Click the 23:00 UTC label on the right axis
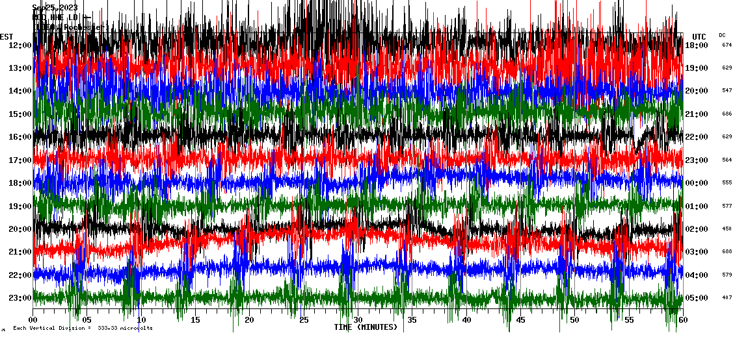 [696, 160]
